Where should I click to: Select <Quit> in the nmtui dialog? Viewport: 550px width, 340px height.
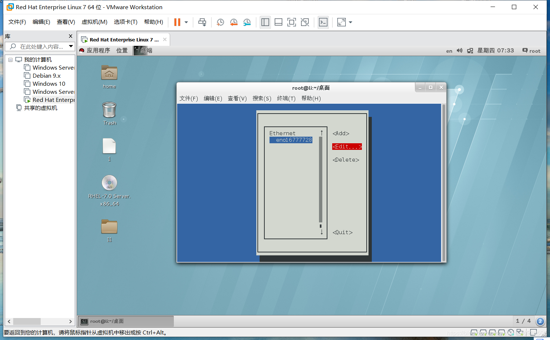coord(342,232)
